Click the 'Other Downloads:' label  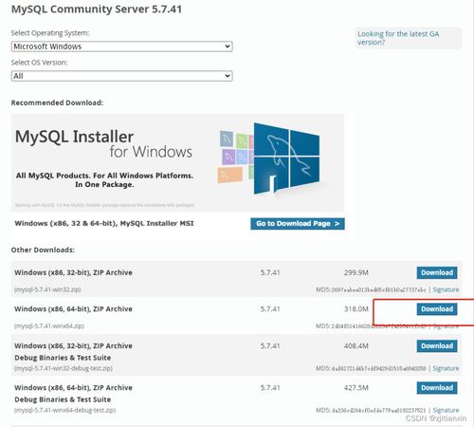tap(43, 250)
